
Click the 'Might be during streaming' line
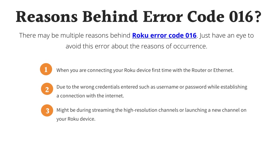point(151,110)
